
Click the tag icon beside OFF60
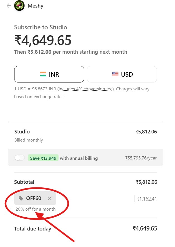coord(21,198)
